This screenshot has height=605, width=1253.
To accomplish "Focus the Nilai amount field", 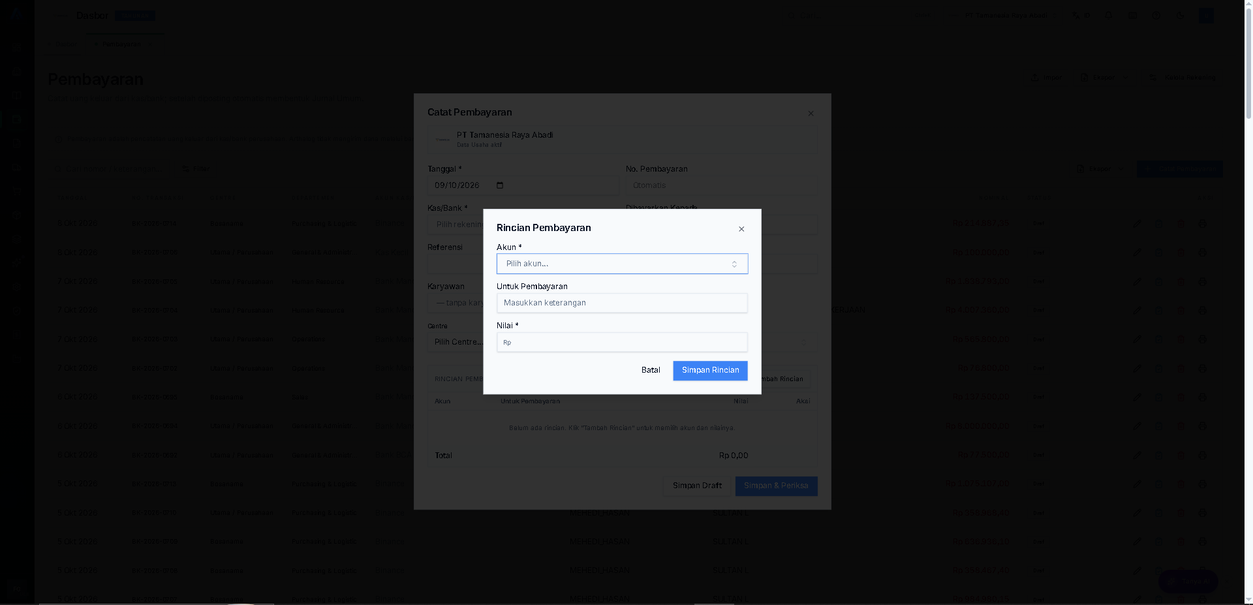I will 622,342.
